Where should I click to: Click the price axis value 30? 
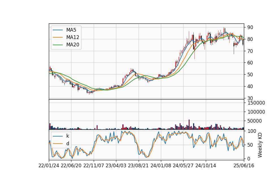tap(250, 98)
